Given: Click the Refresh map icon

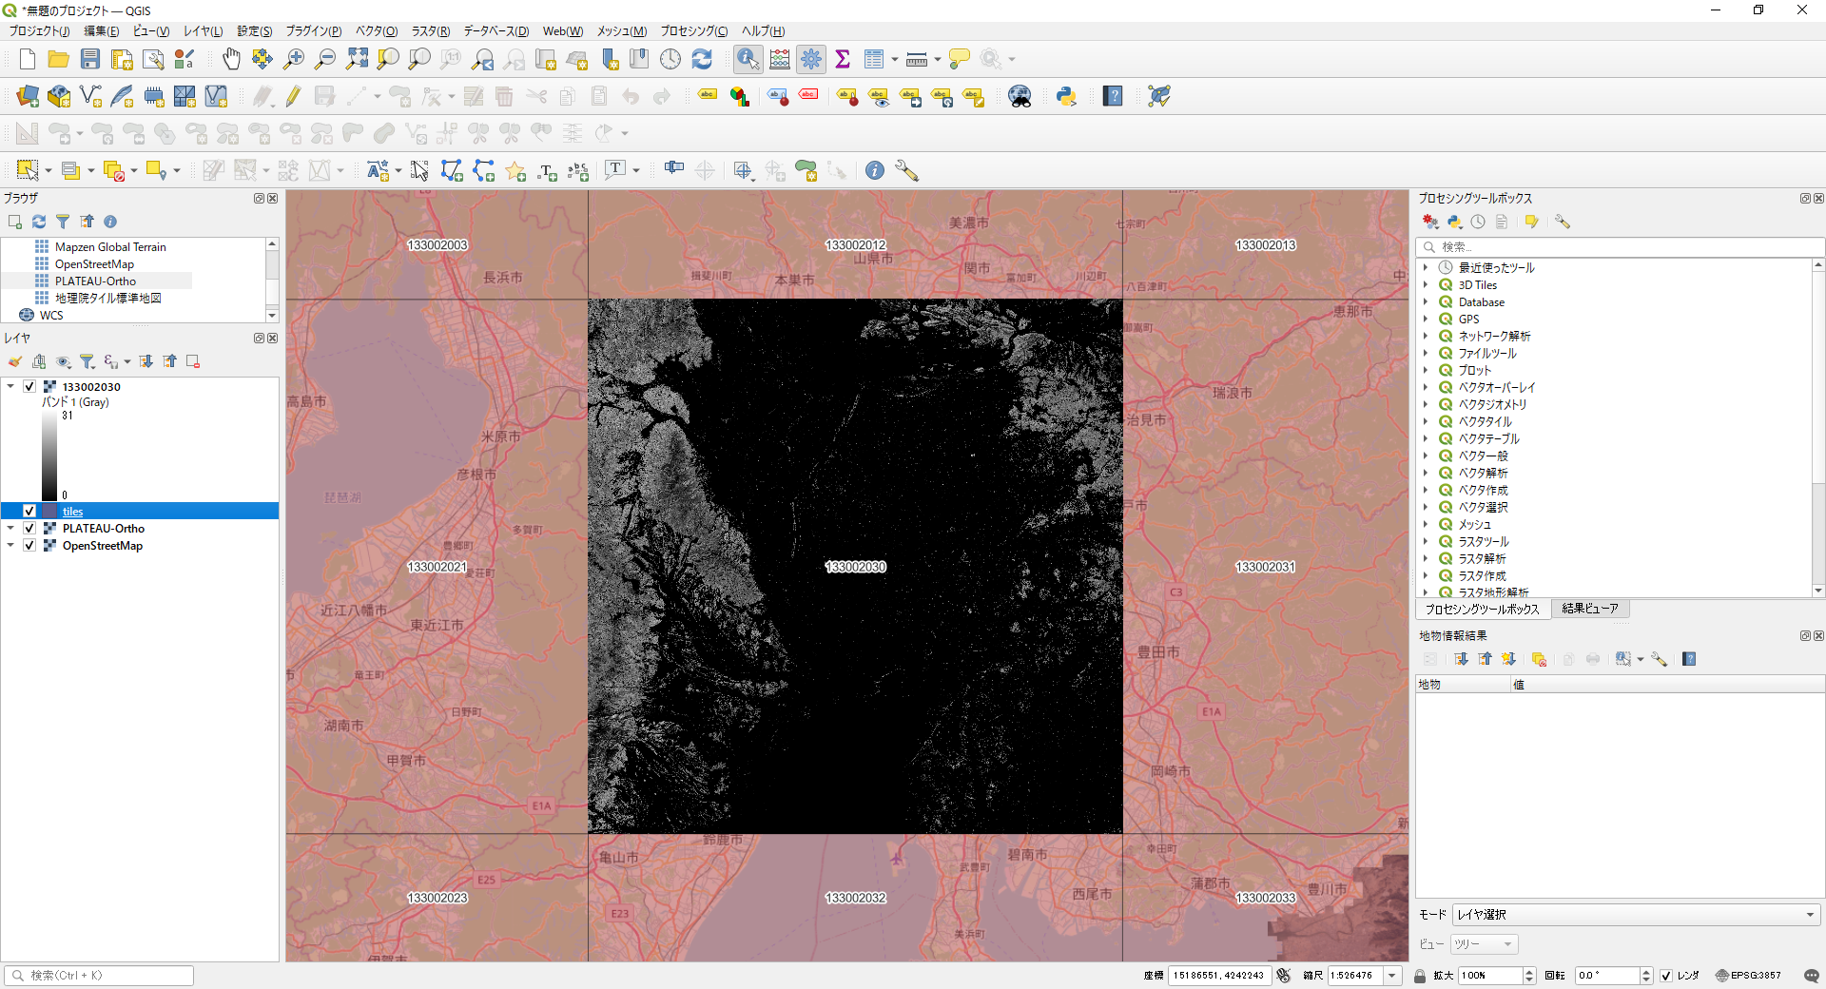Looking at the screenshot, I should (x=702, y=59).
